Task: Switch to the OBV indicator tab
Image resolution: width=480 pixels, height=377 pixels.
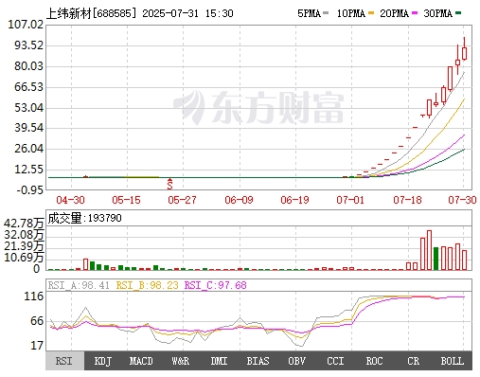Action: click(296, 361)
